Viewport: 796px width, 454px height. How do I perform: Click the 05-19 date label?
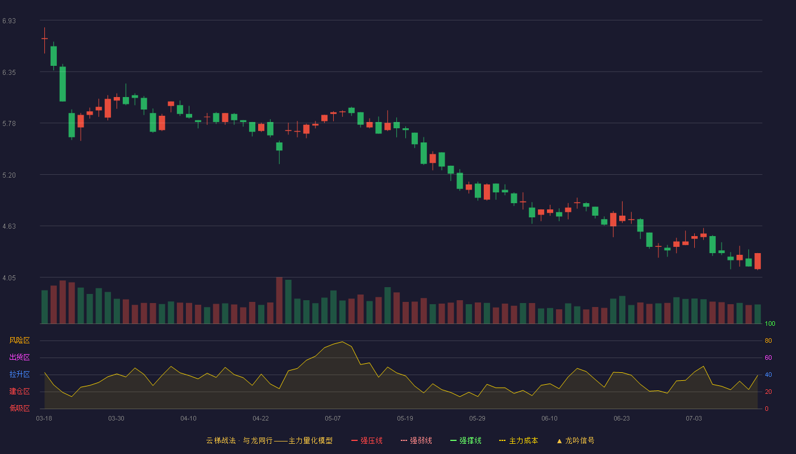tap(405, 419)
